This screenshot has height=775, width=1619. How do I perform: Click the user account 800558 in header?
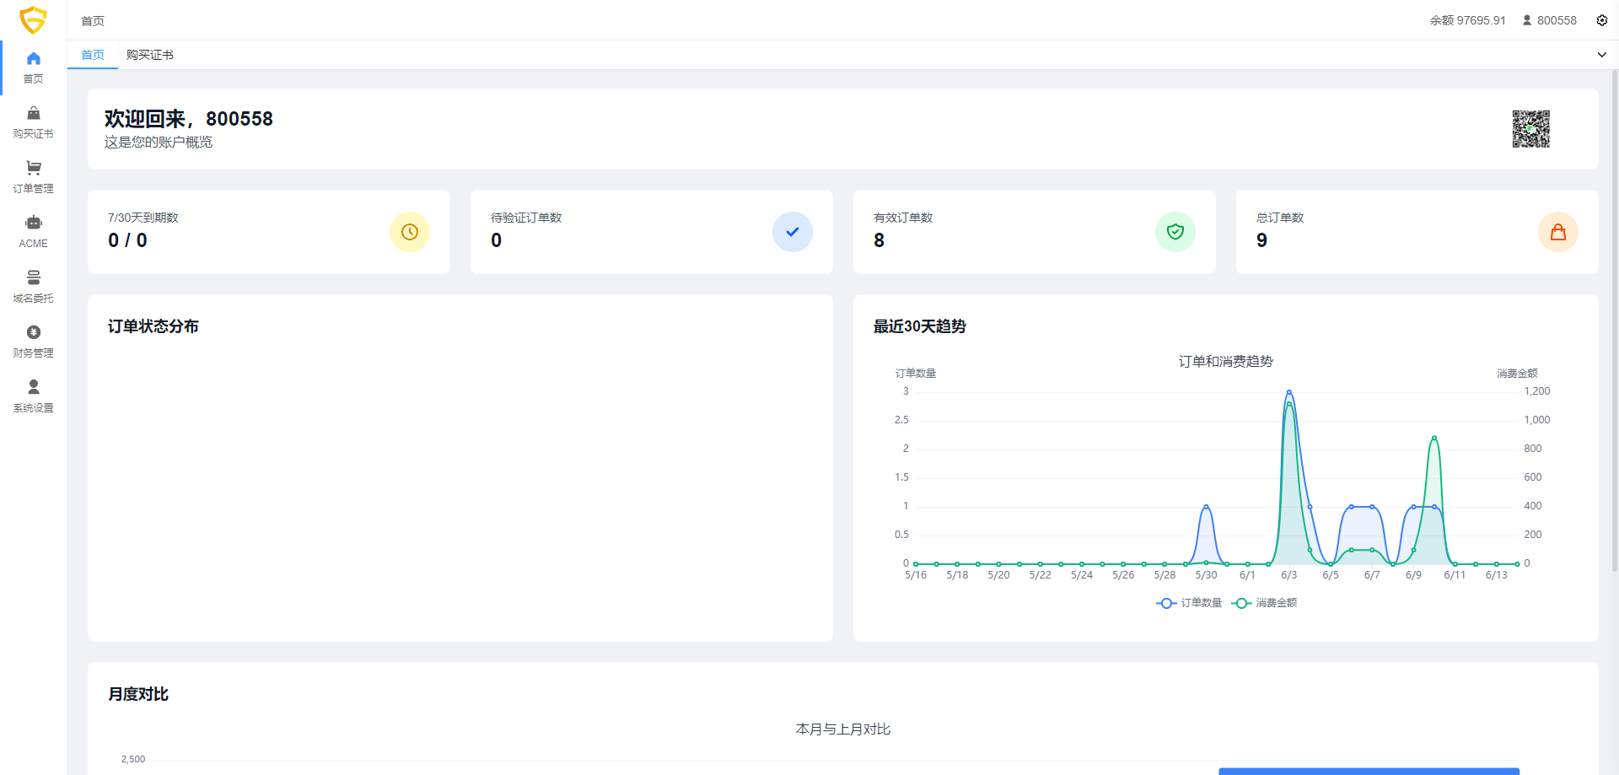point(1549,20)
